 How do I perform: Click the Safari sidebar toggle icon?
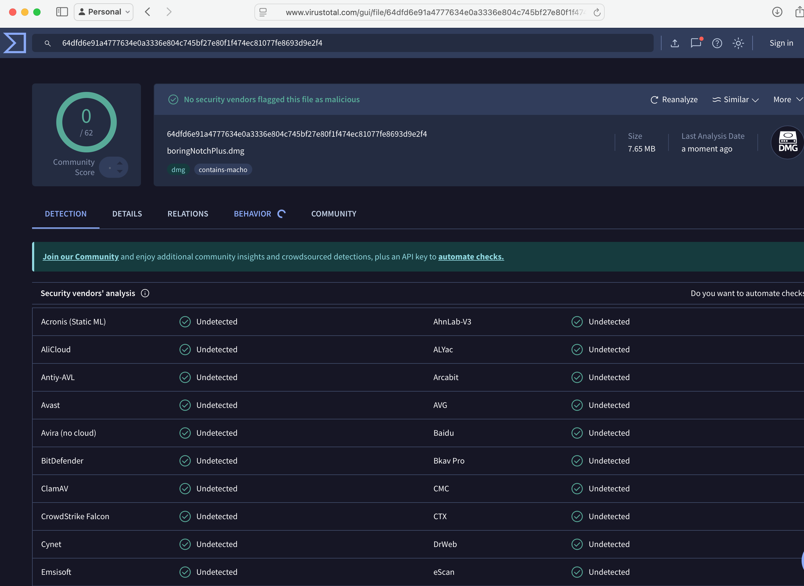coord(62,12)
